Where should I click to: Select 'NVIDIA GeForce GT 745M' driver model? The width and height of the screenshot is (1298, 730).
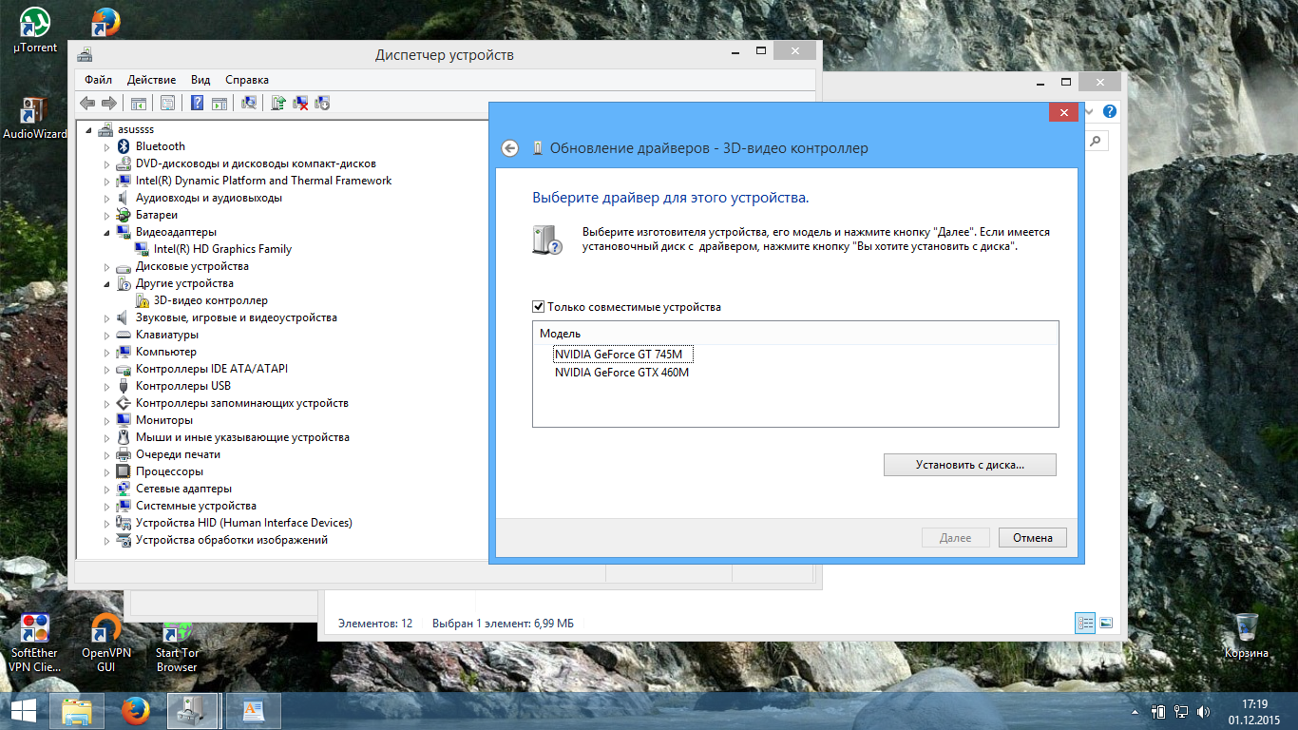624,355
